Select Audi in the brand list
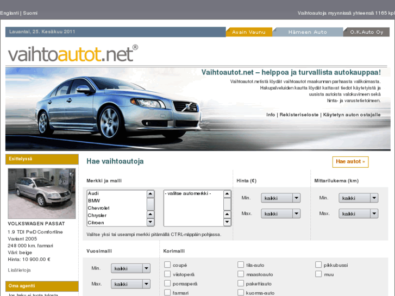Screen dimensions: 395x296 [117, 193]
